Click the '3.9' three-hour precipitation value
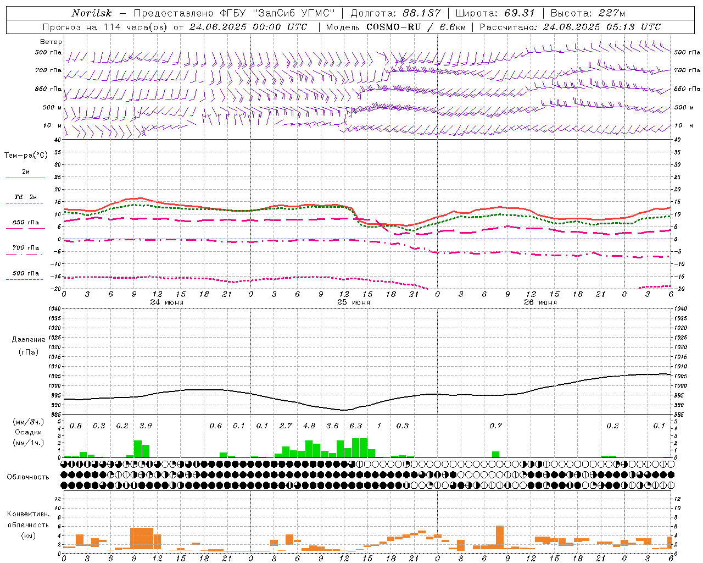The height and width of the screenshot is (563, 703). click(146, 426)
